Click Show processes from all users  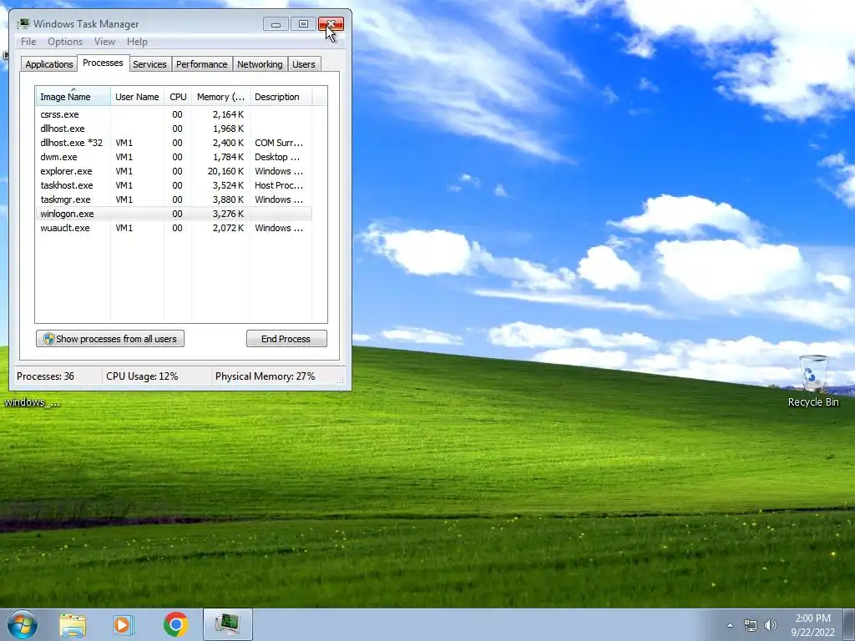110,339
